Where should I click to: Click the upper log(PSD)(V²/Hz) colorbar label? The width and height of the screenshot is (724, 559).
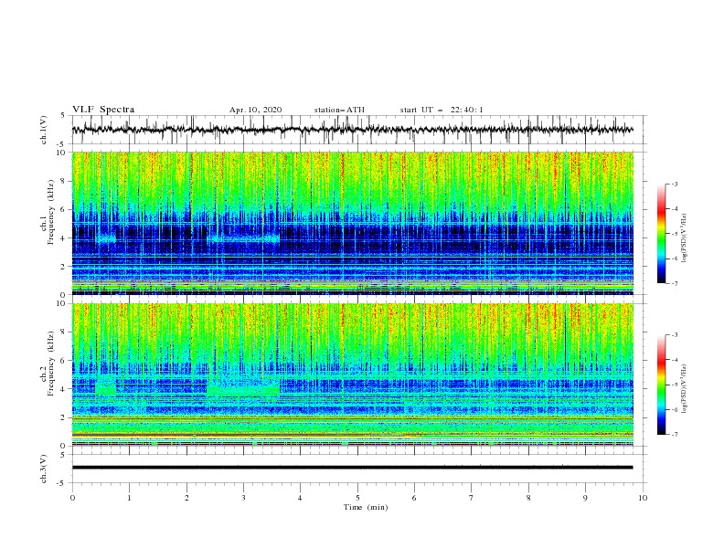tap(685, 238)
